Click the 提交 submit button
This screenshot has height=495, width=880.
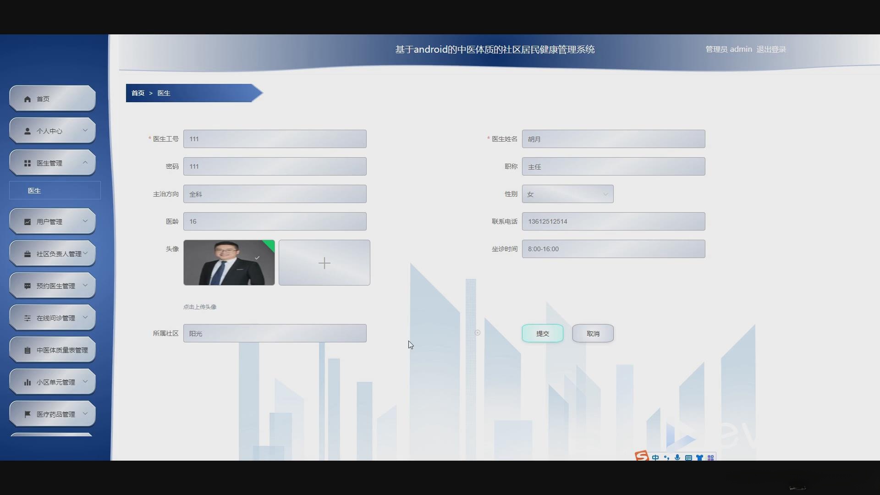tap(542, 334)
